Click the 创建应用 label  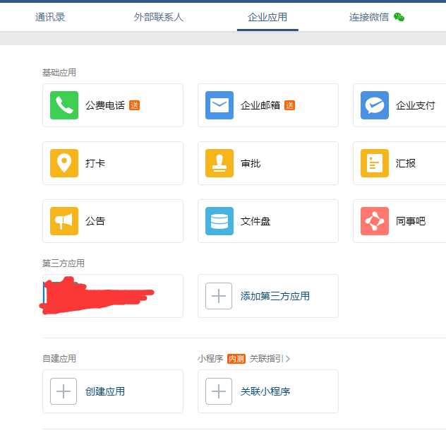(105, 391)
